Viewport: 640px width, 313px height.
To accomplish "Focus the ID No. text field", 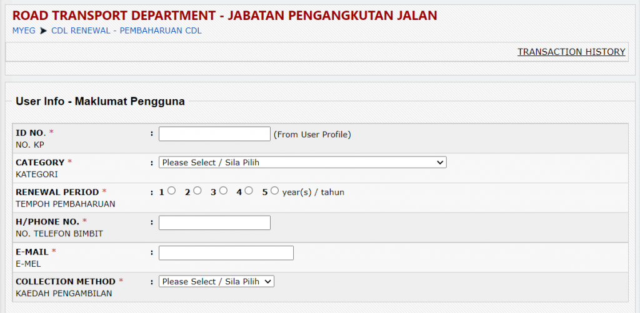I will coord(214,134).
